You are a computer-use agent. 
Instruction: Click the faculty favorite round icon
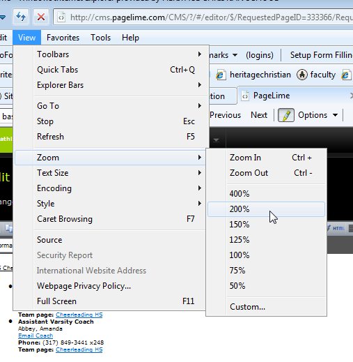302,75
